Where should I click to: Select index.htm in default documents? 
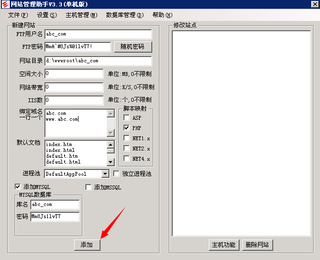click(59, 145)
